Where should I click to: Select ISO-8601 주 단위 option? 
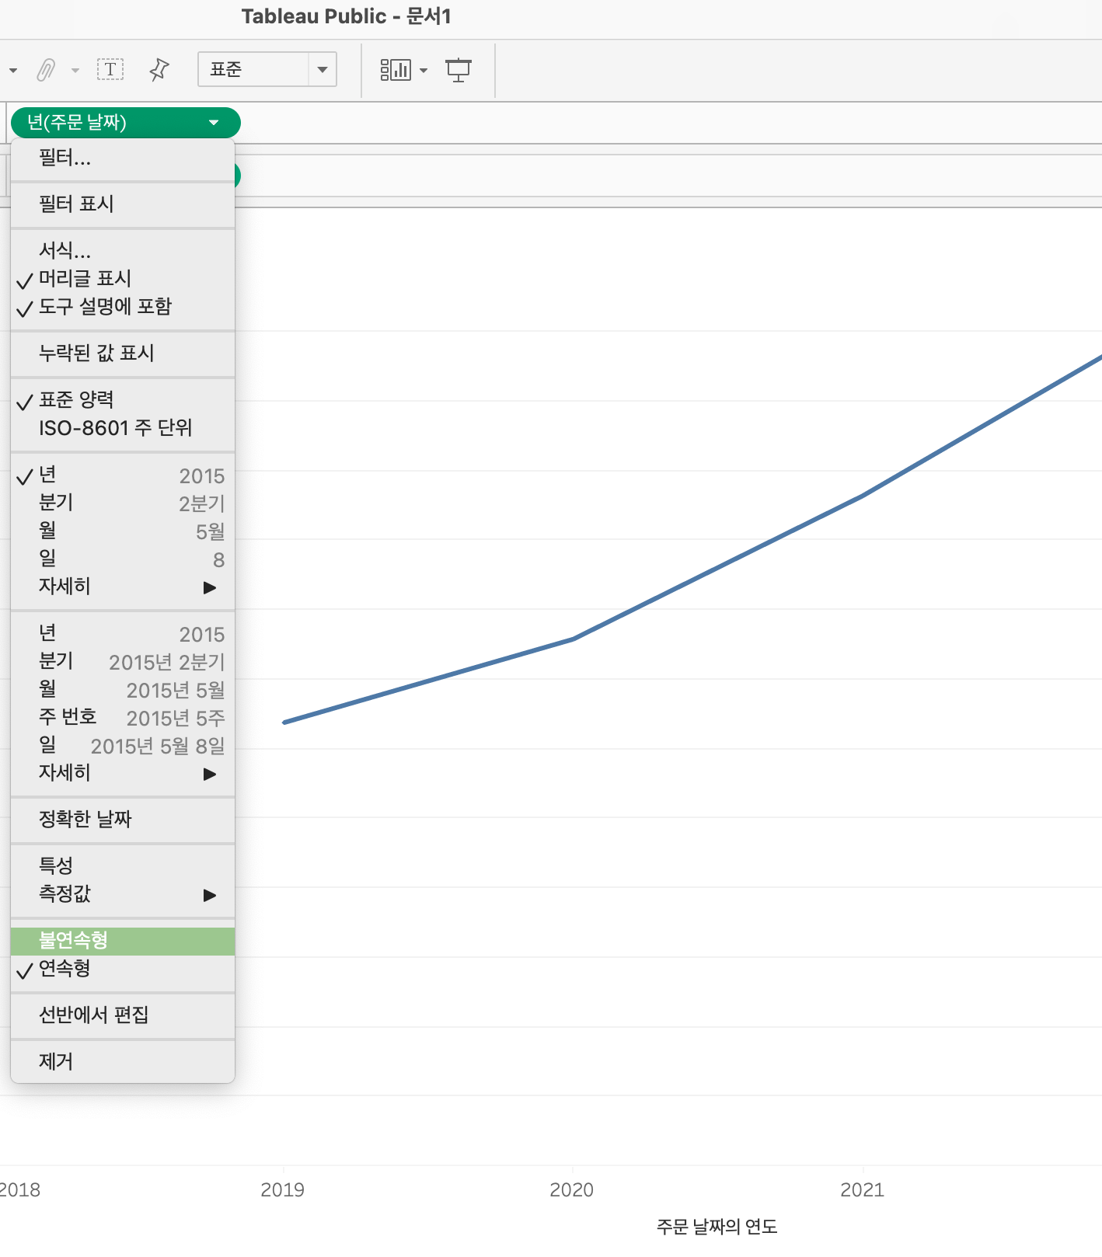coord(123,427)
